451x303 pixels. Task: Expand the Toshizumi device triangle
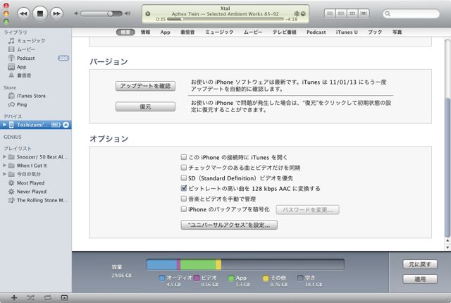pyautogui.click(x=4, y=125)
